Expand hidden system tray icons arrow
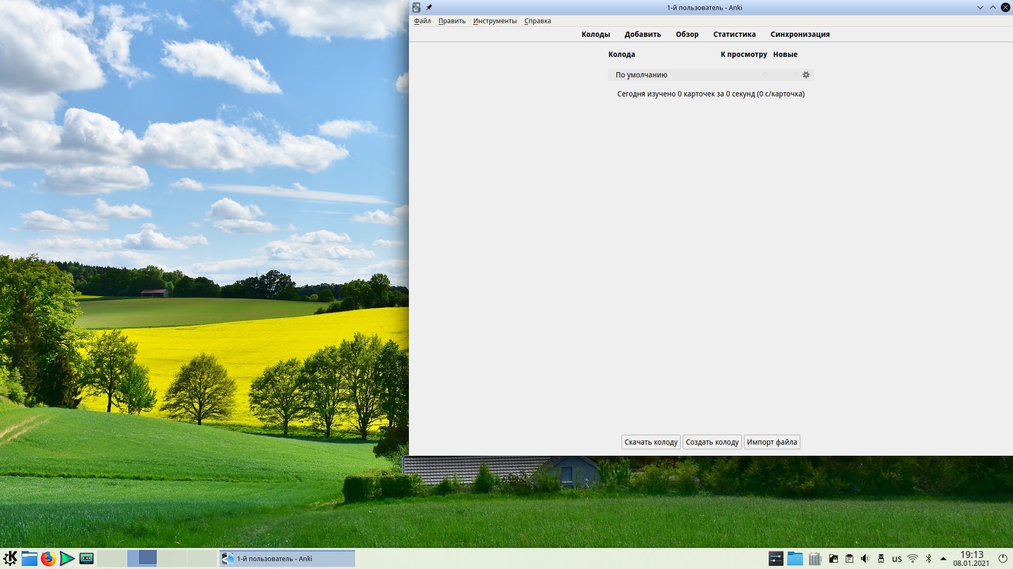This screenshot has width=1013, height=569. (x=943, y=558)
